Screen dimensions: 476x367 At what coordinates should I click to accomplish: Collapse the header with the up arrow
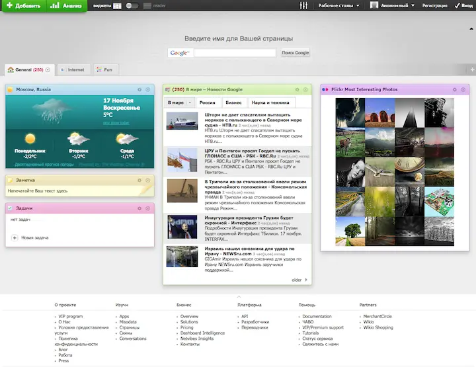point(471,29)
